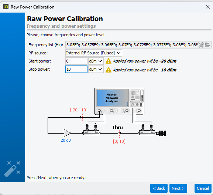Click the Thru connector in the diagram
This screenshot has width=213, height=195.
coord(119,133)
